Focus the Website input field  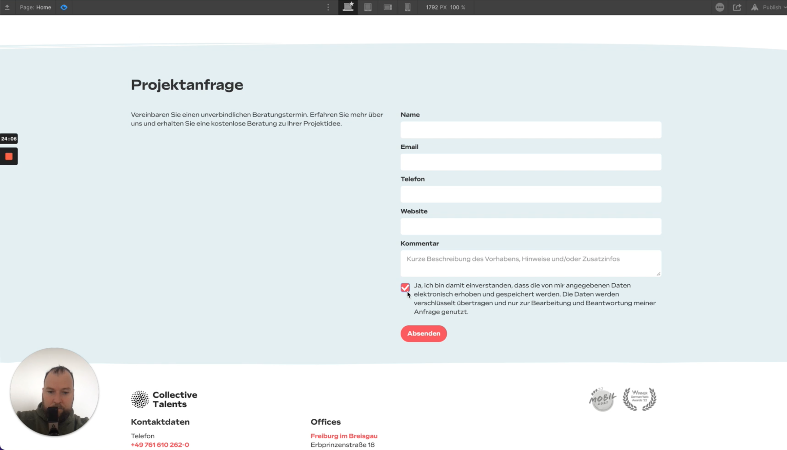(531, 226)
